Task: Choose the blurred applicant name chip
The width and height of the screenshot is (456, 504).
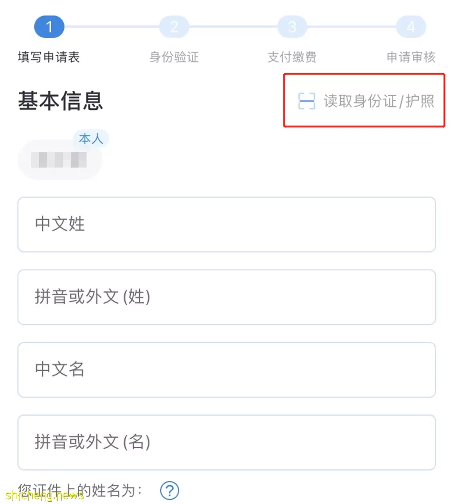Action: (60, 160)
